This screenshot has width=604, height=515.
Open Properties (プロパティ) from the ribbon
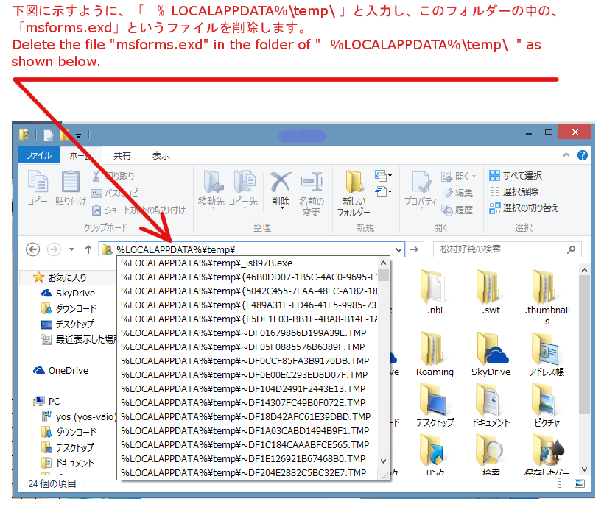coord(421,188)
